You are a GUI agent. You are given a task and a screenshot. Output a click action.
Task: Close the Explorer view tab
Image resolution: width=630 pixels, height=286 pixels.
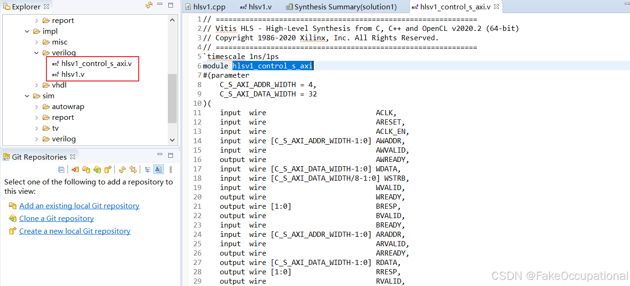pos(46,7)
